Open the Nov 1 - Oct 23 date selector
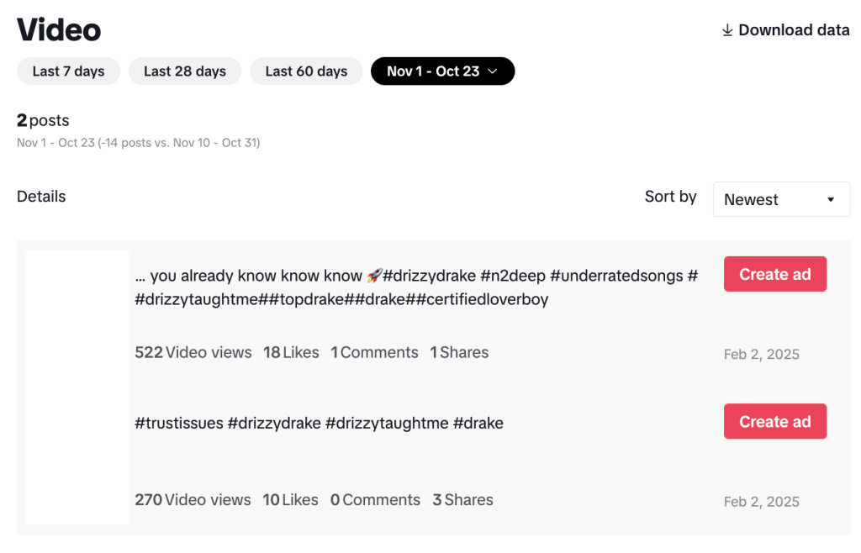 (x=442, y=71)
